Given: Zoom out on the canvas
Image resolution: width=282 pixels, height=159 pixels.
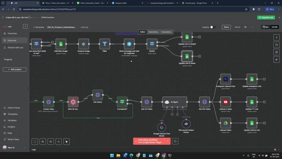Looking at the screenshot, I should point(50,141).
